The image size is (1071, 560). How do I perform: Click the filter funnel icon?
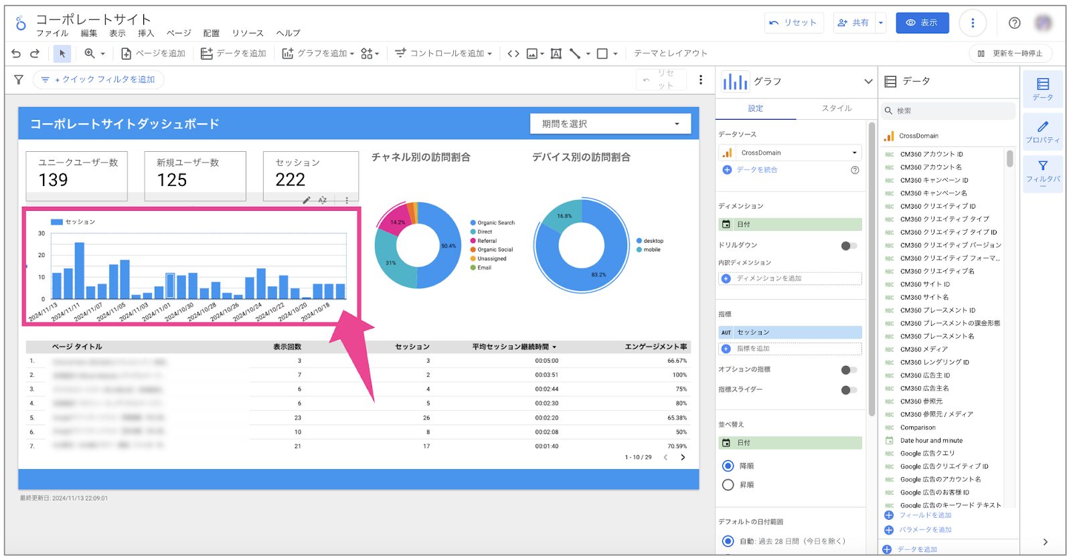click(x=19, y=80)
